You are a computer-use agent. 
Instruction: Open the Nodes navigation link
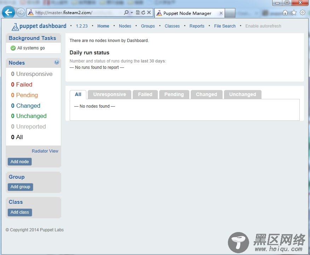[x=125, y=26]
